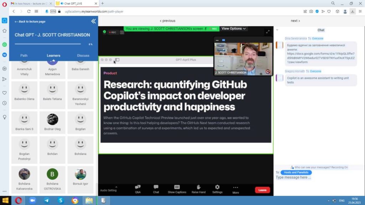Close the Chat GPT_LIVE tab
Image resolution: width=365 pixels, height=205 pixels.
point(96,4)
